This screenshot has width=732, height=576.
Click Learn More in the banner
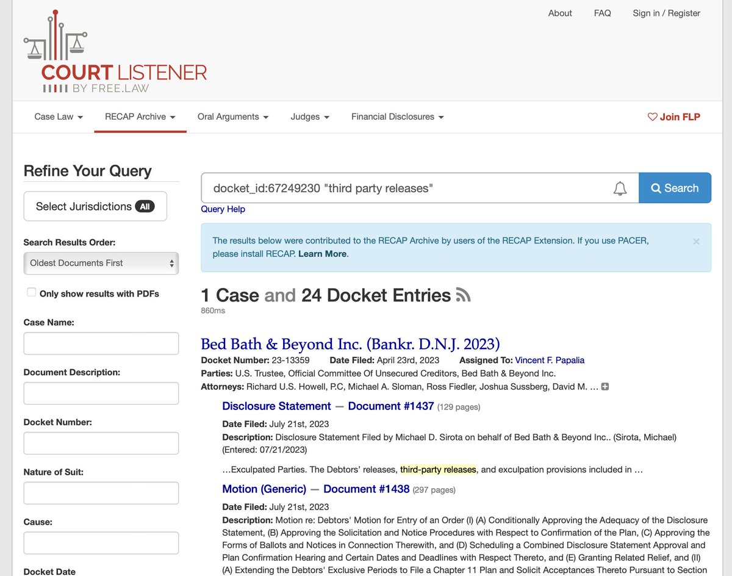[322, 254]
